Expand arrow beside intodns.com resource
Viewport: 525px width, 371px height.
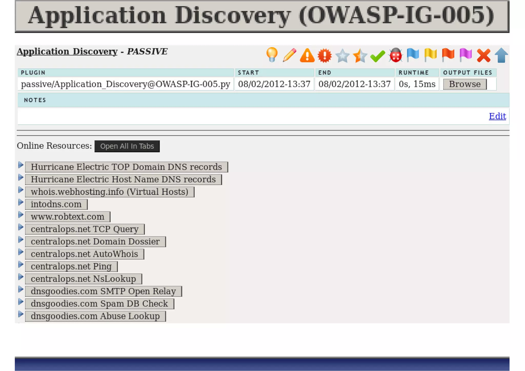click(x=21, y=202)
